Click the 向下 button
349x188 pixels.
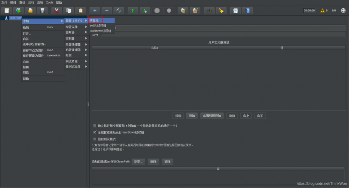coord(260,116)
